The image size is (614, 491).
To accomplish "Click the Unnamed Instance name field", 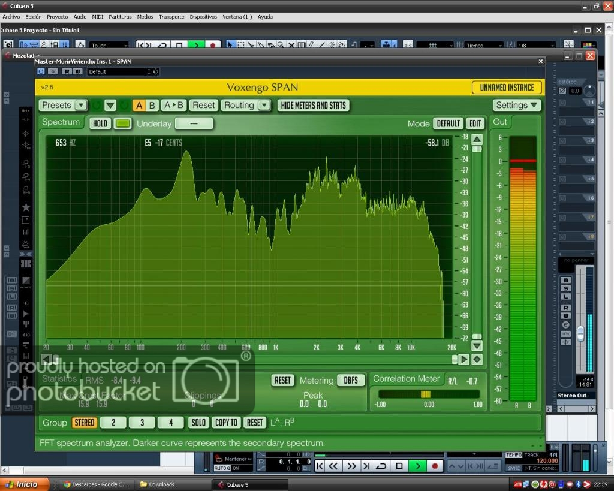I will 507,88.
